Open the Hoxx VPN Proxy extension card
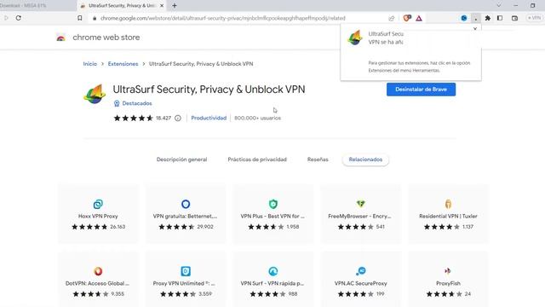 [x=98, y=214]
